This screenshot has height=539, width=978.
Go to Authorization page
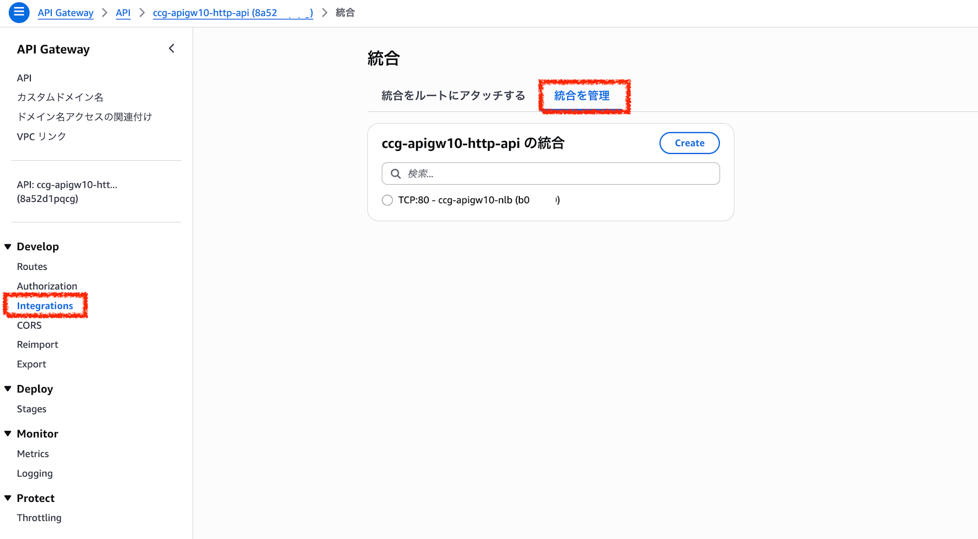point(47,286)
